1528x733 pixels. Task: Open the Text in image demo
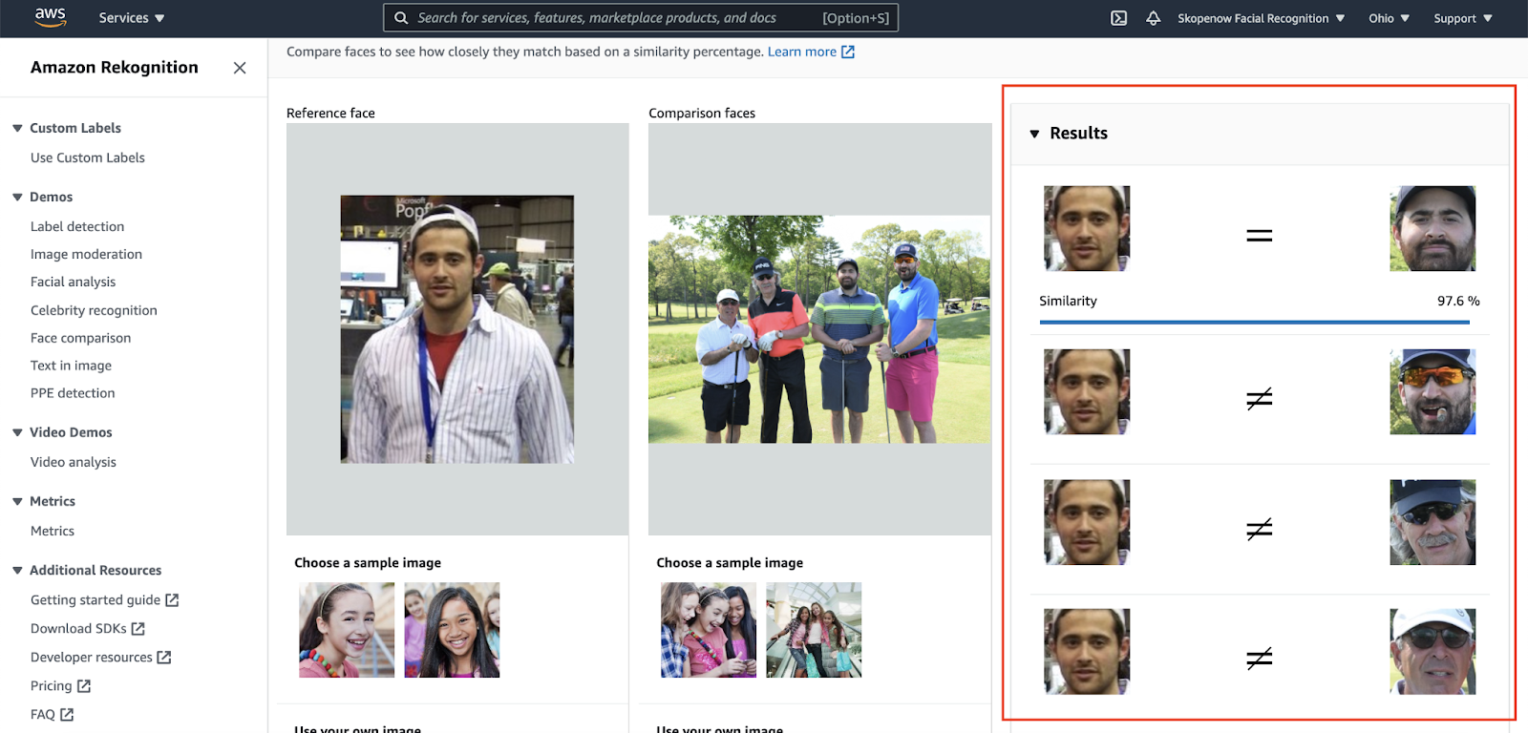[71, 366]
